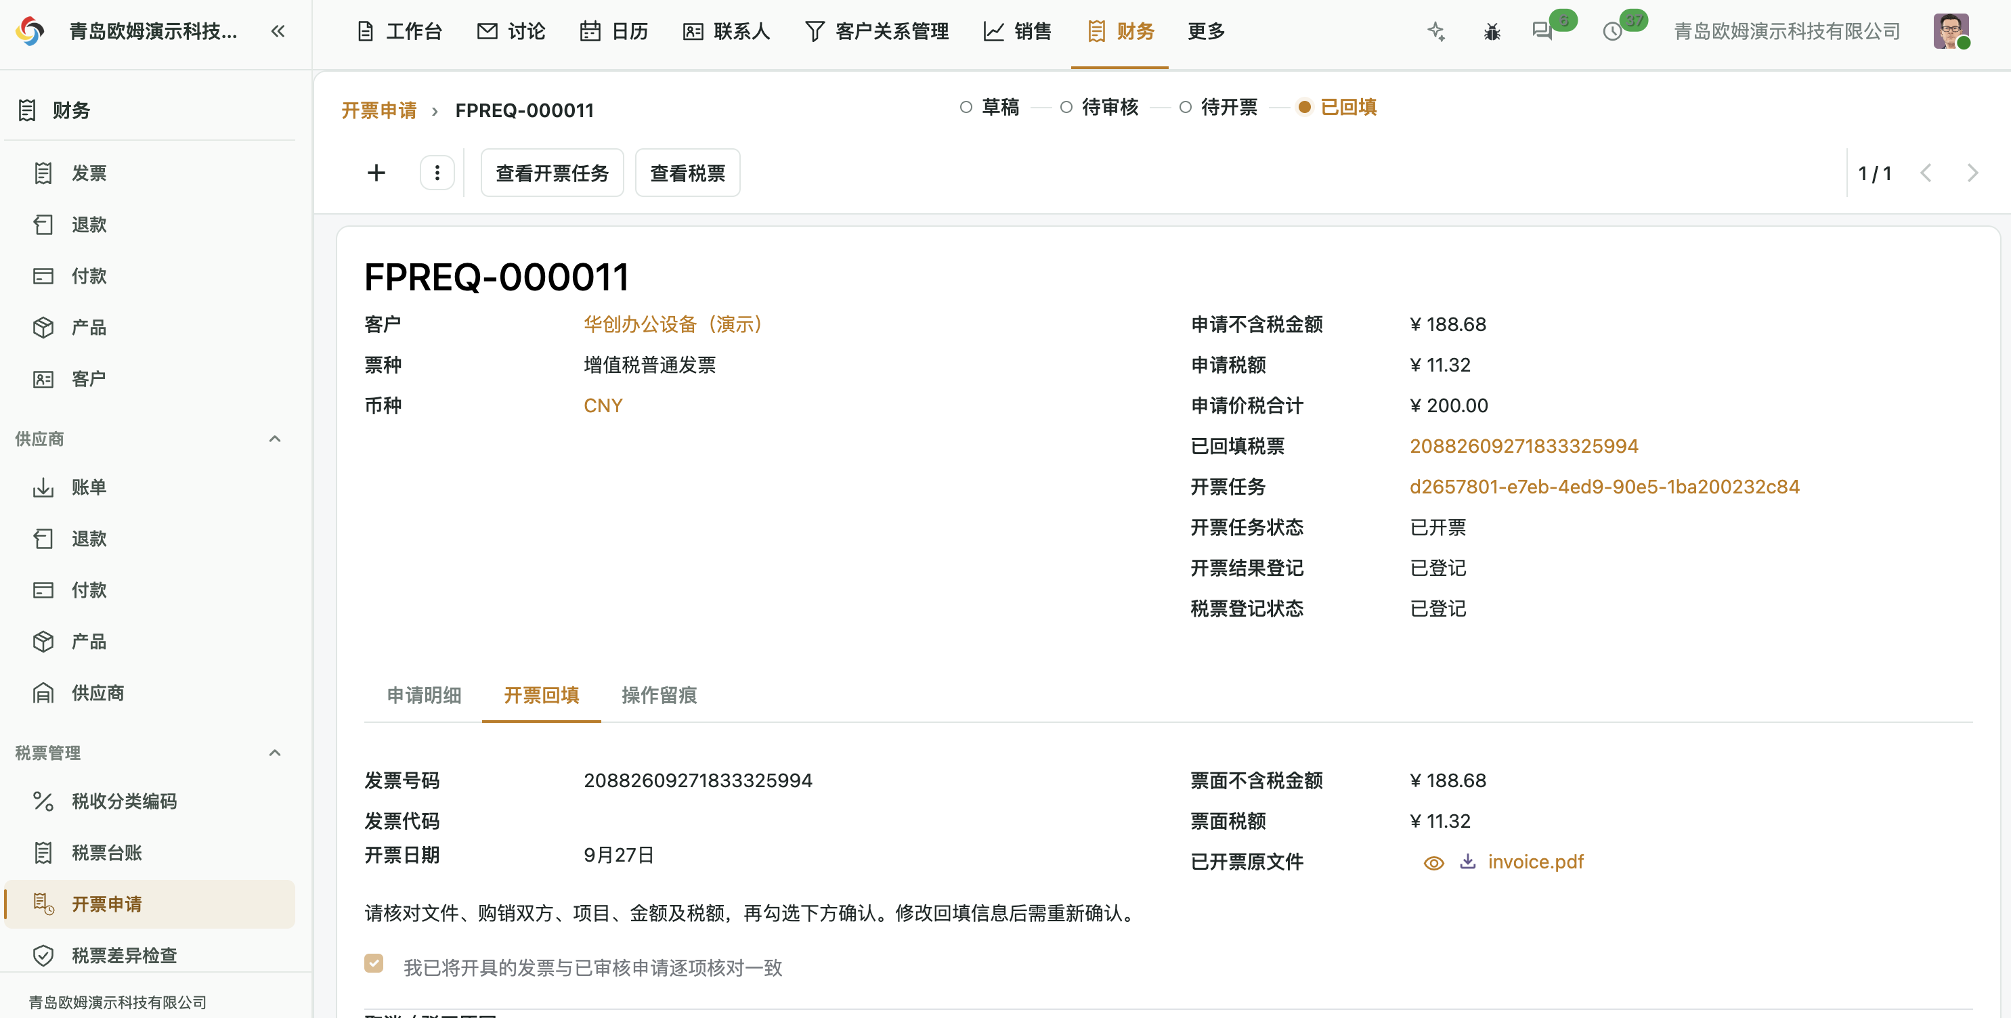
Task: Select the 已回填 status
Action: pos(1337,107)
